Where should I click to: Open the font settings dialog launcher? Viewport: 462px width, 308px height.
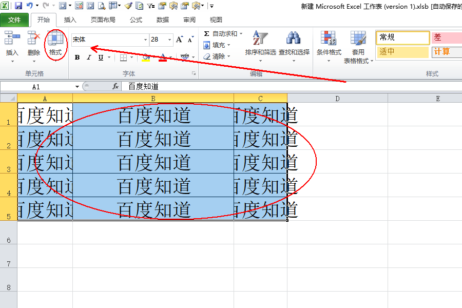tap(194, 73)
